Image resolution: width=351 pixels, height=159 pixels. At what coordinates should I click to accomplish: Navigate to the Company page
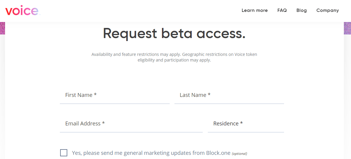[x=327, y=10]
